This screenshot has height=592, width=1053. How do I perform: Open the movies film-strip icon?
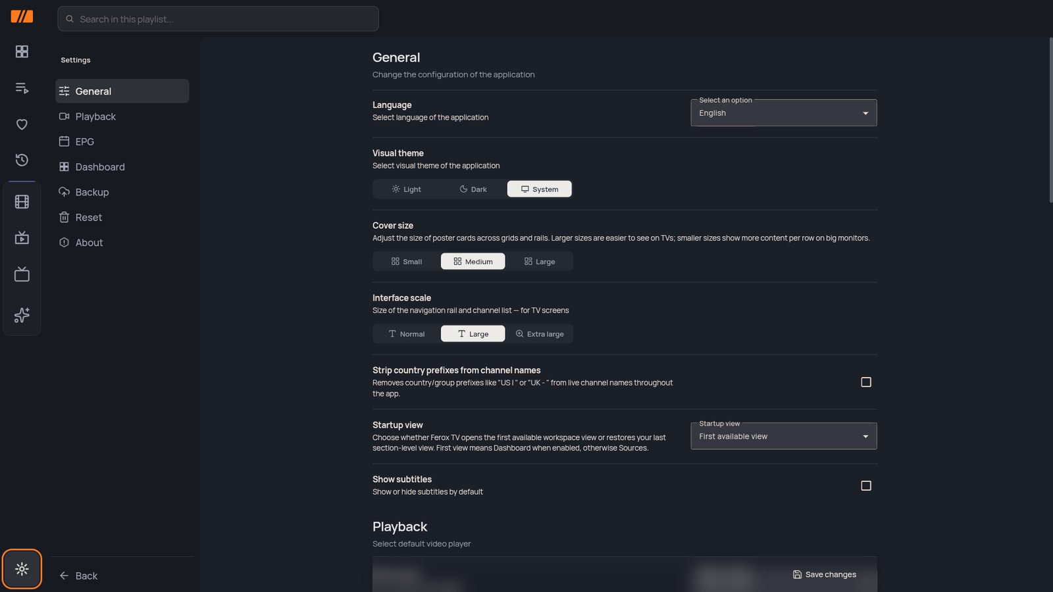22,202
